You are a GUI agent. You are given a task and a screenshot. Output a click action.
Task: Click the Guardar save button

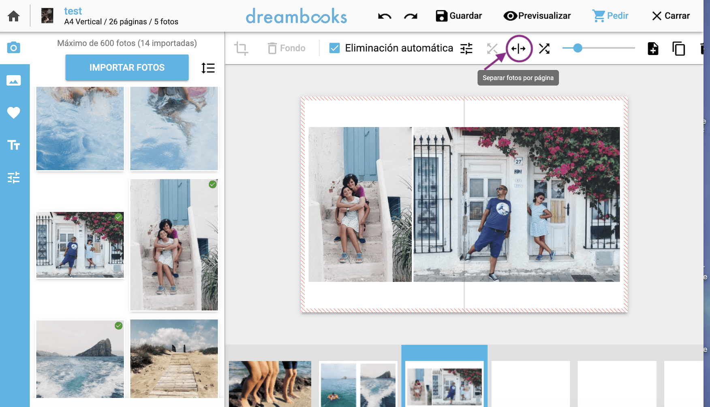click(459, 16)
